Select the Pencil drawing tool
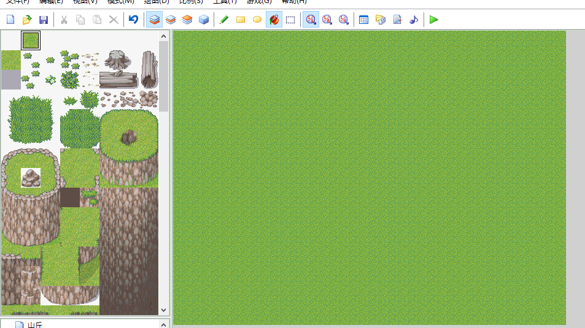Viewport: 585px width, 328px height. [224, 20]
